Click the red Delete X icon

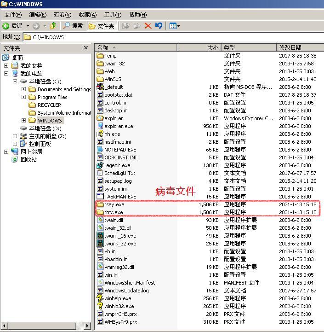pos(148,26)
